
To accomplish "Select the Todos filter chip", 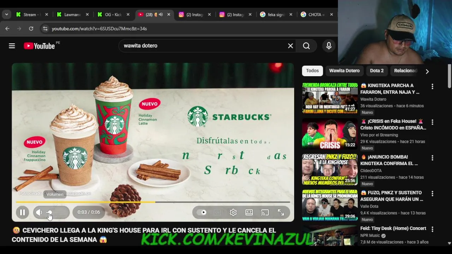I will click(x=312, y=71).
